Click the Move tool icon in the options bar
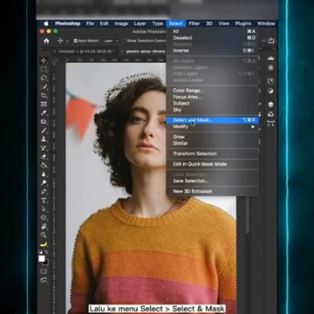The height and width of the screenshot is (314, 314). point(60,41)
